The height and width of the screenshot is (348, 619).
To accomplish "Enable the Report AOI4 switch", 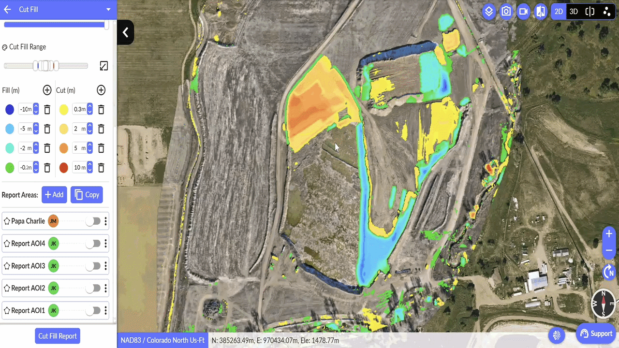I will [93, 244].
